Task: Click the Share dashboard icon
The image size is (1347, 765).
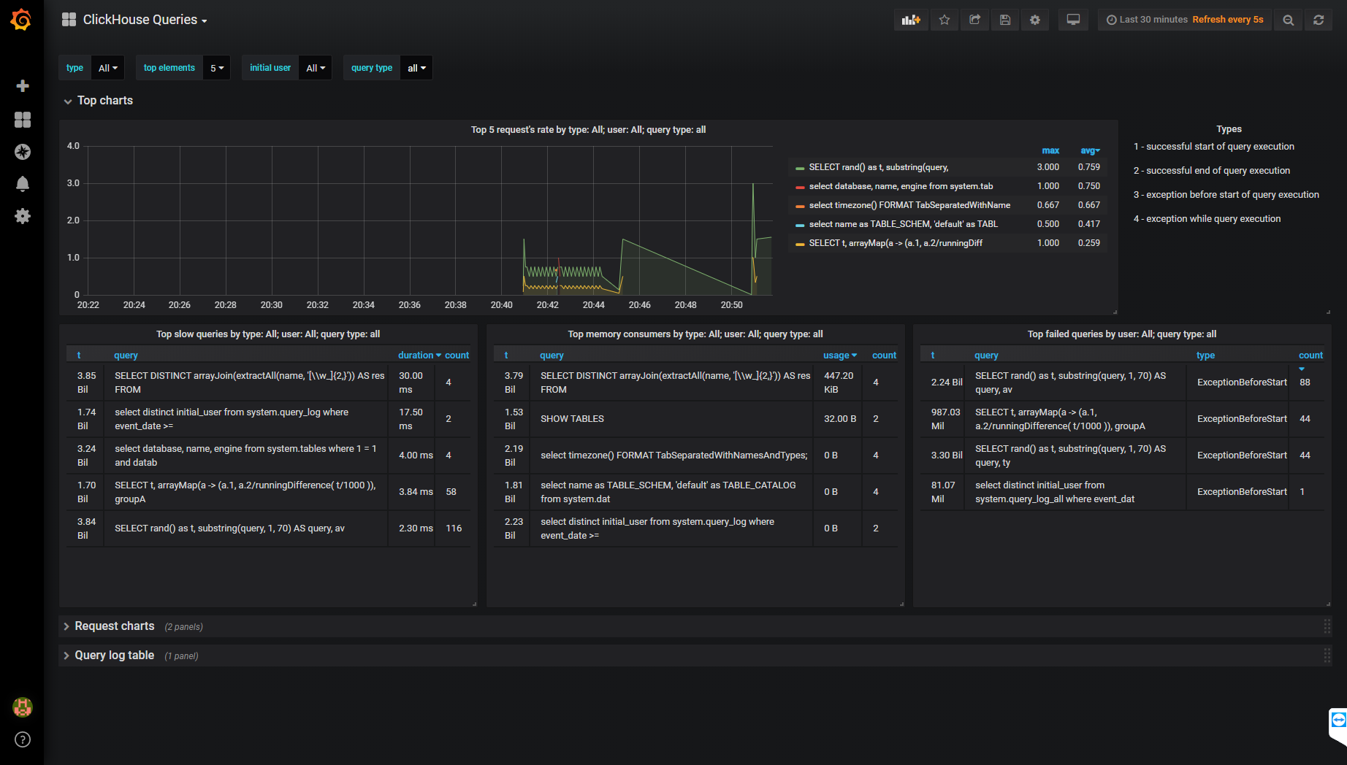Action: coord(974,20)
